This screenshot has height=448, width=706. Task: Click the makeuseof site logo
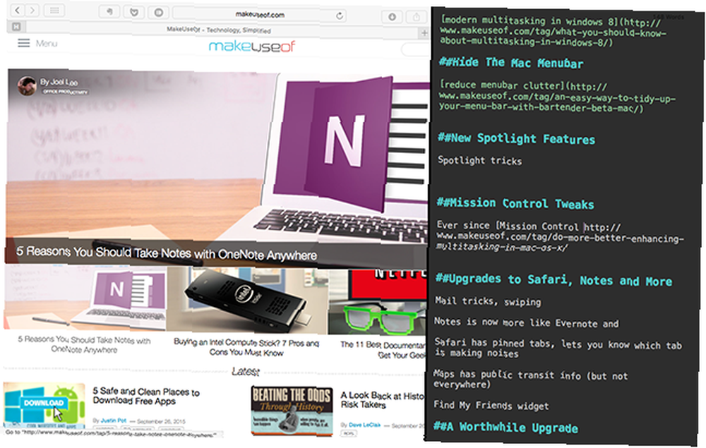(252, 47)
